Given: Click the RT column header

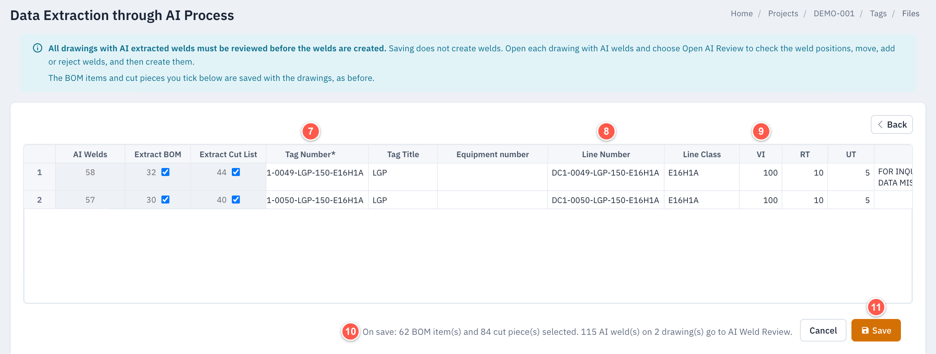Looking at the screenshot, I should pos(805,154).
